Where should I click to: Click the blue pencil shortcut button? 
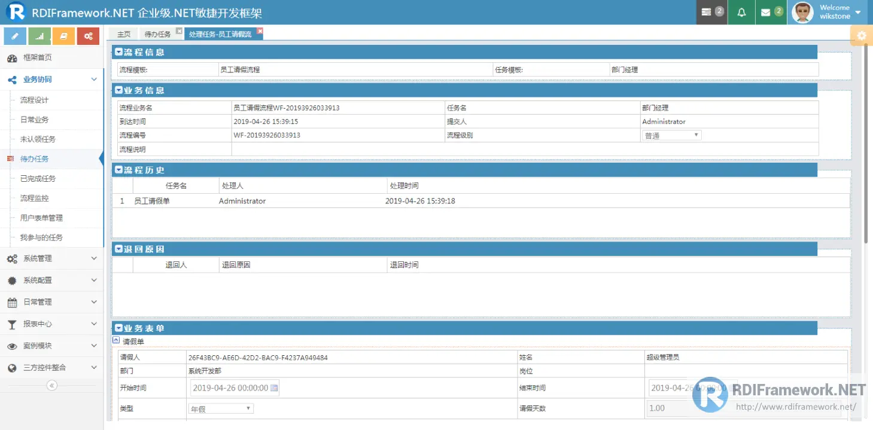coord(15,36)
